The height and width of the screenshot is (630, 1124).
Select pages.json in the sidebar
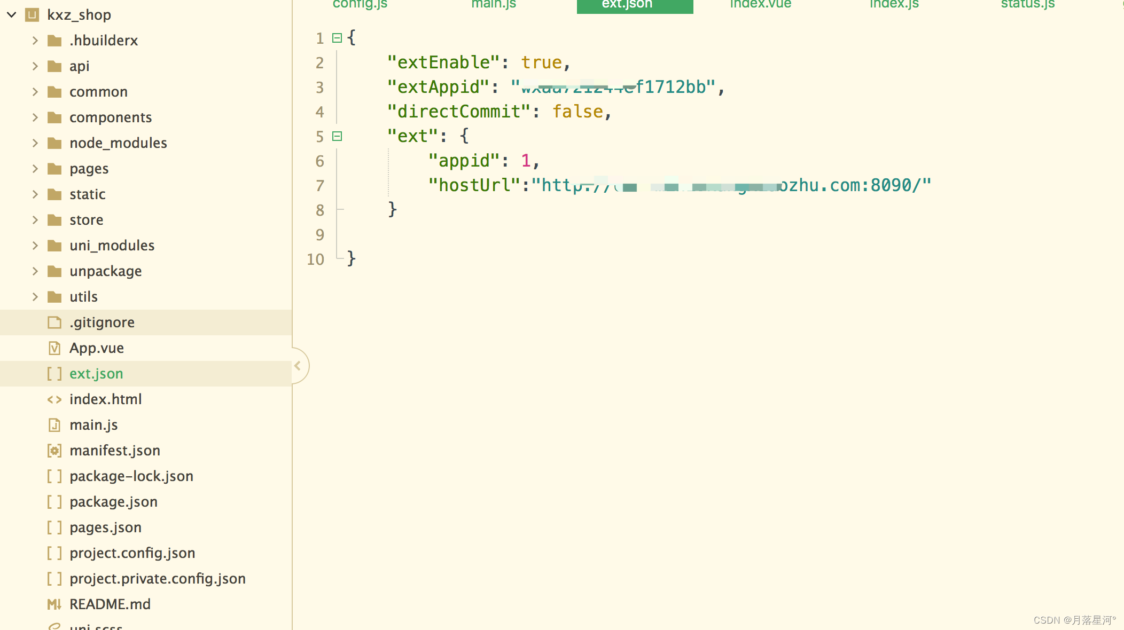coord(105,527)
